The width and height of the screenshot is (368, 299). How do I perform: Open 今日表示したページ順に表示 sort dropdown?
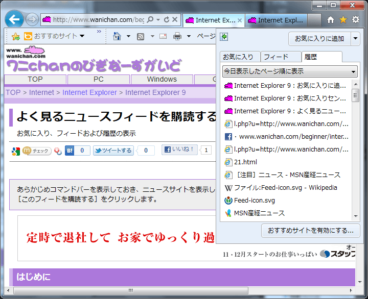coord(290,71)
